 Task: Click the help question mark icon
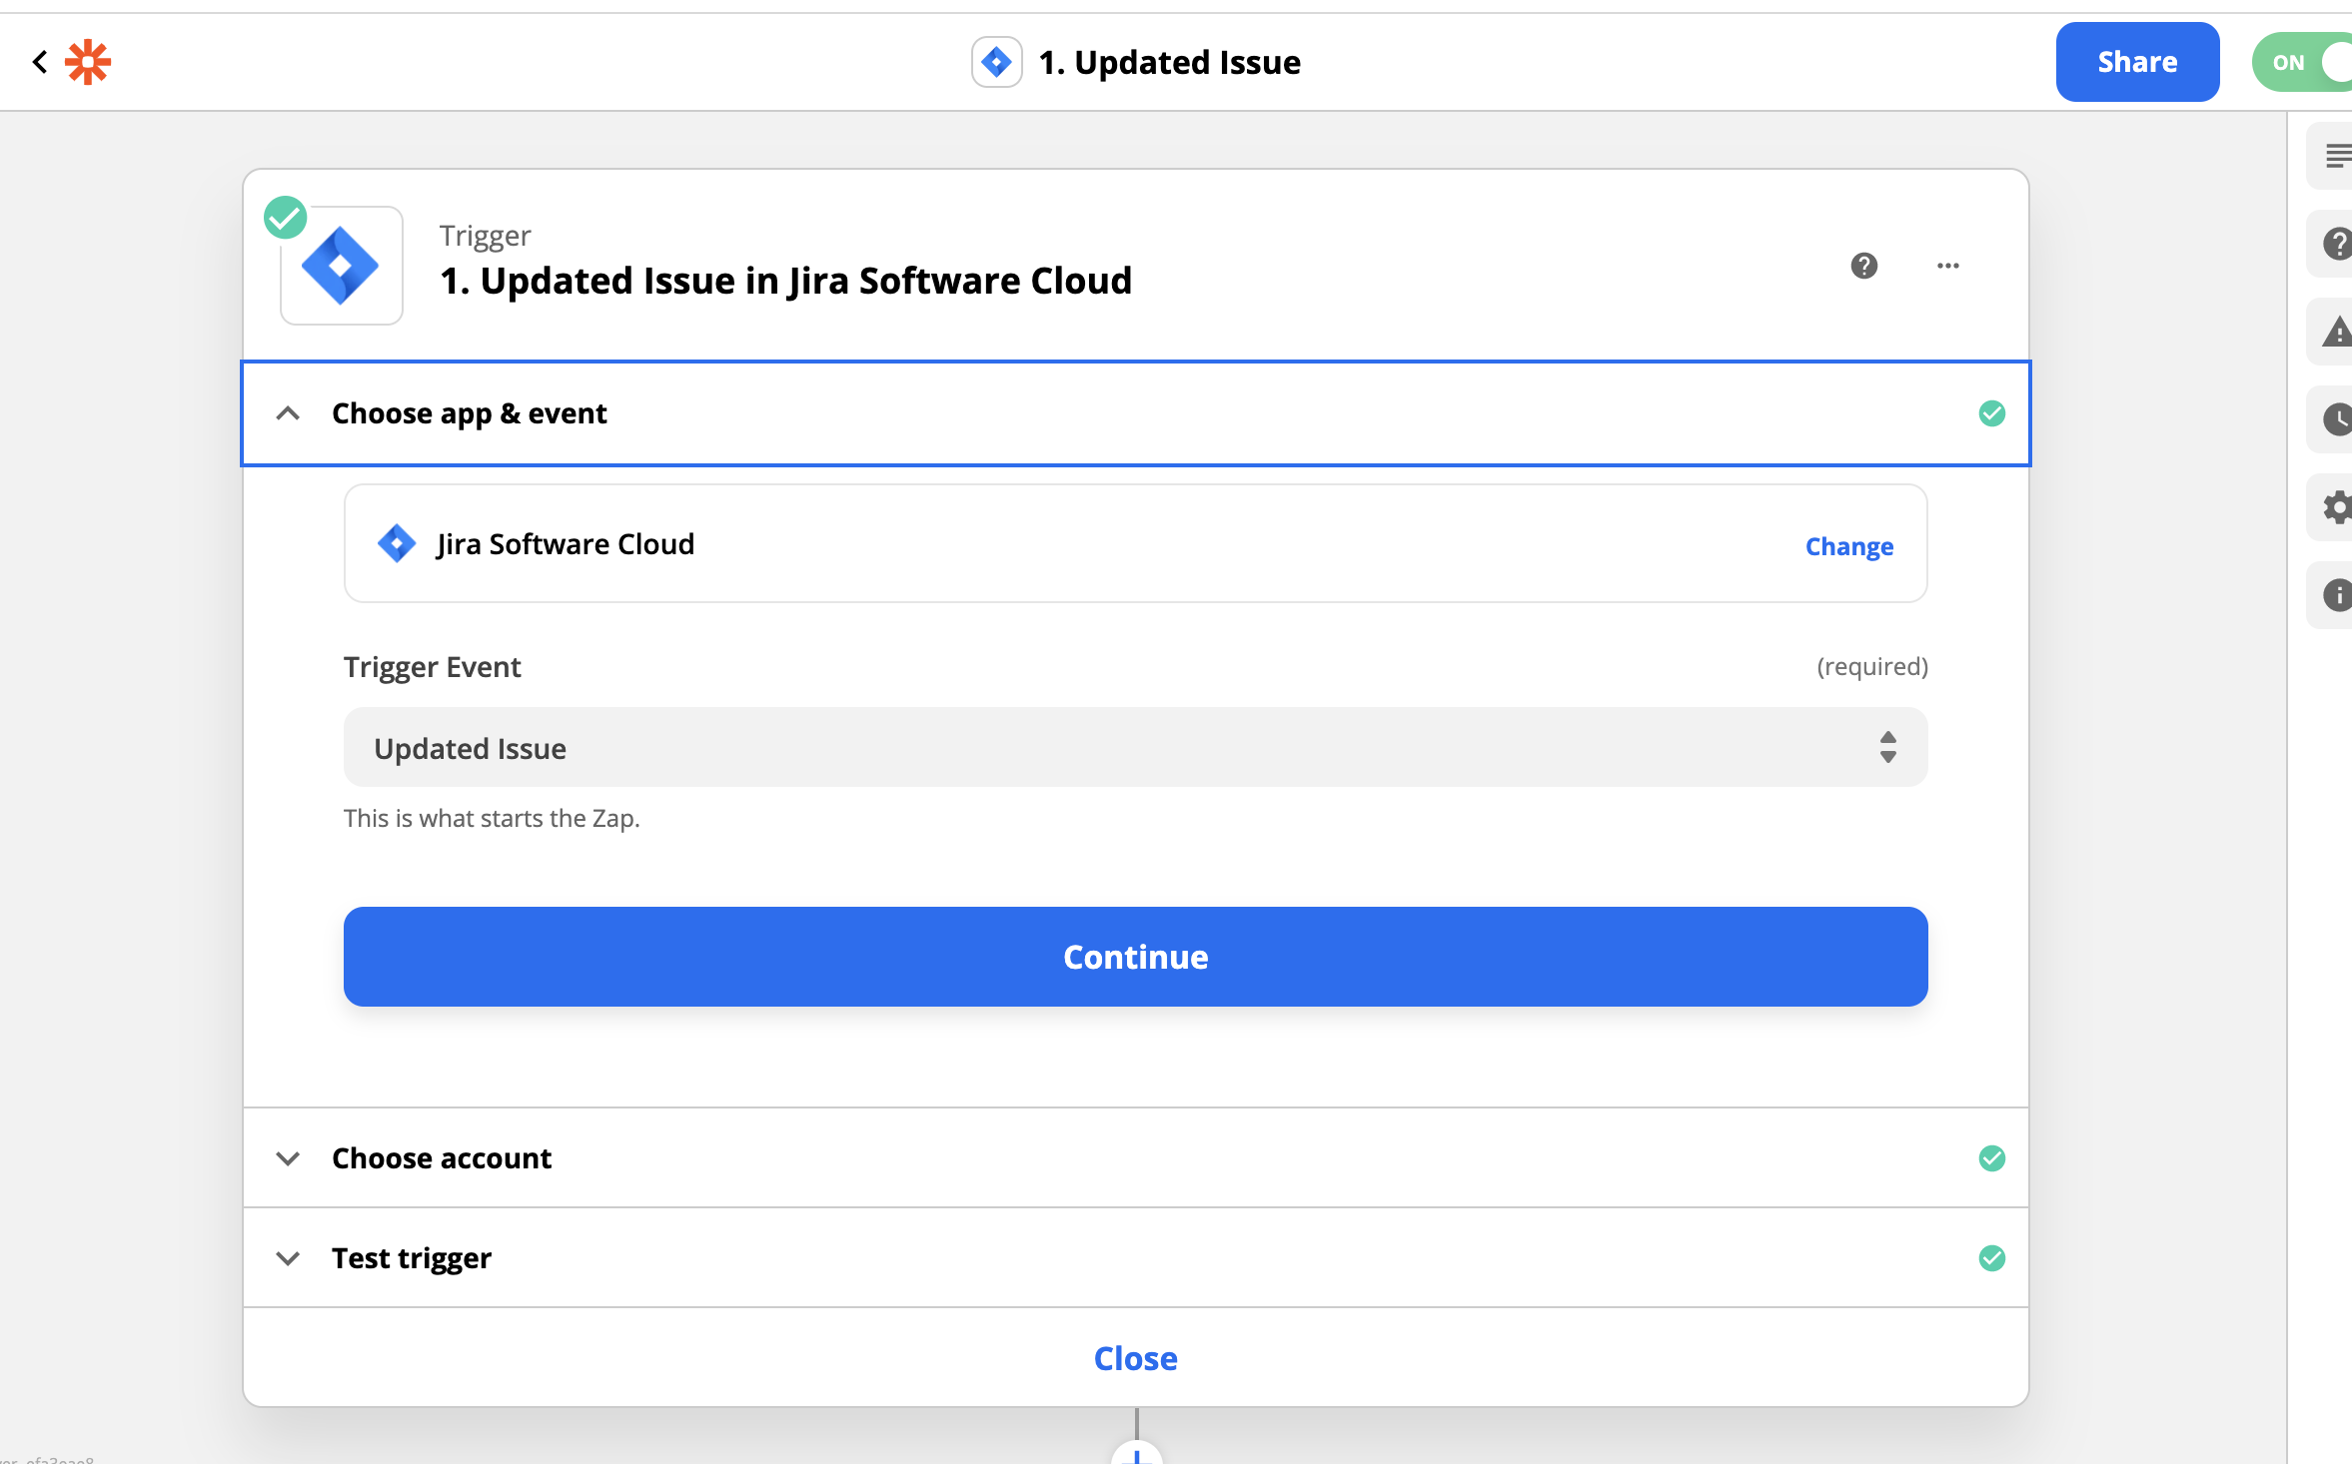[1864, 265]
